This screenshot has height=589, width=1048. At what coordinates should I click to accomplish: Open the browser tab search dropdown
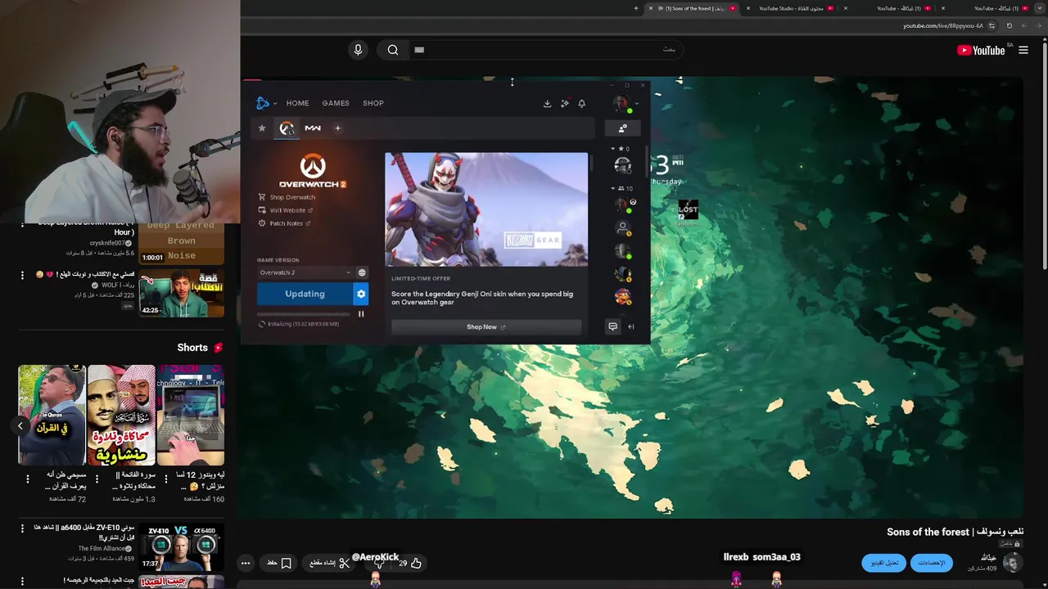coord(1039,8)
